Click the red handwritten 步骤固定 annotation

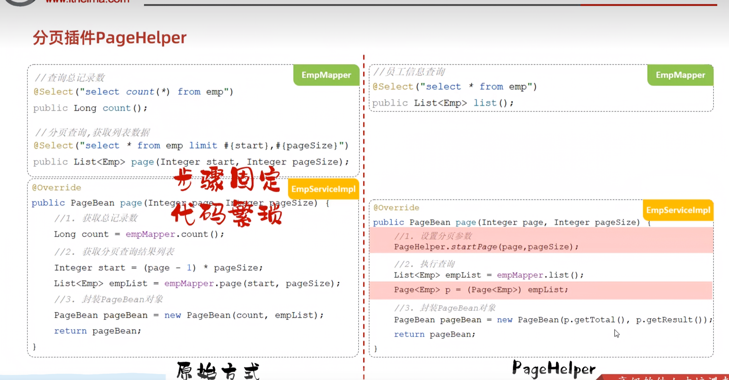(x=227, y=179)
